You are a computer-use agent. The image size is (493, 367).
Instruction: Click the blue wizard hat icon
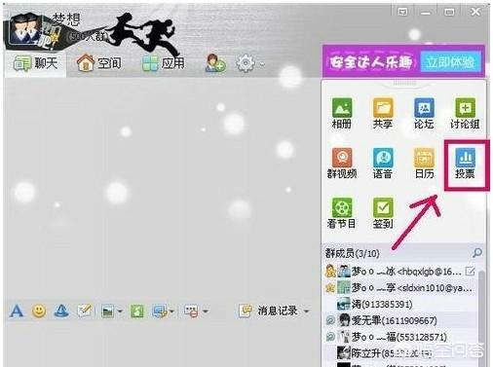(x=61, y=311)
